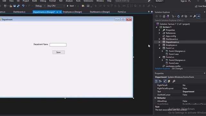206x116 pixels.
Task: Collapse the Form2.cs node
Action: click(160, 57)
